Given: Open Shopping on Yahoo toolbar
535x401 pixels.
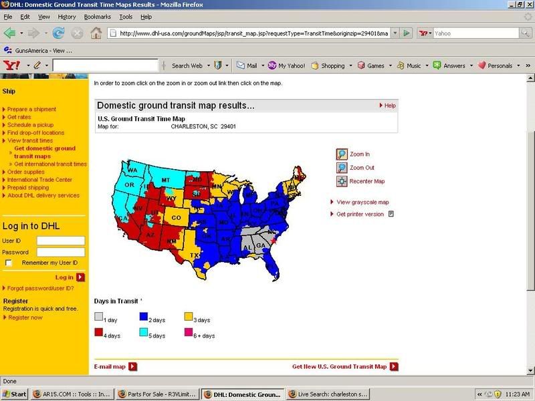Looking at the screenshot, I should click(328, 65).
